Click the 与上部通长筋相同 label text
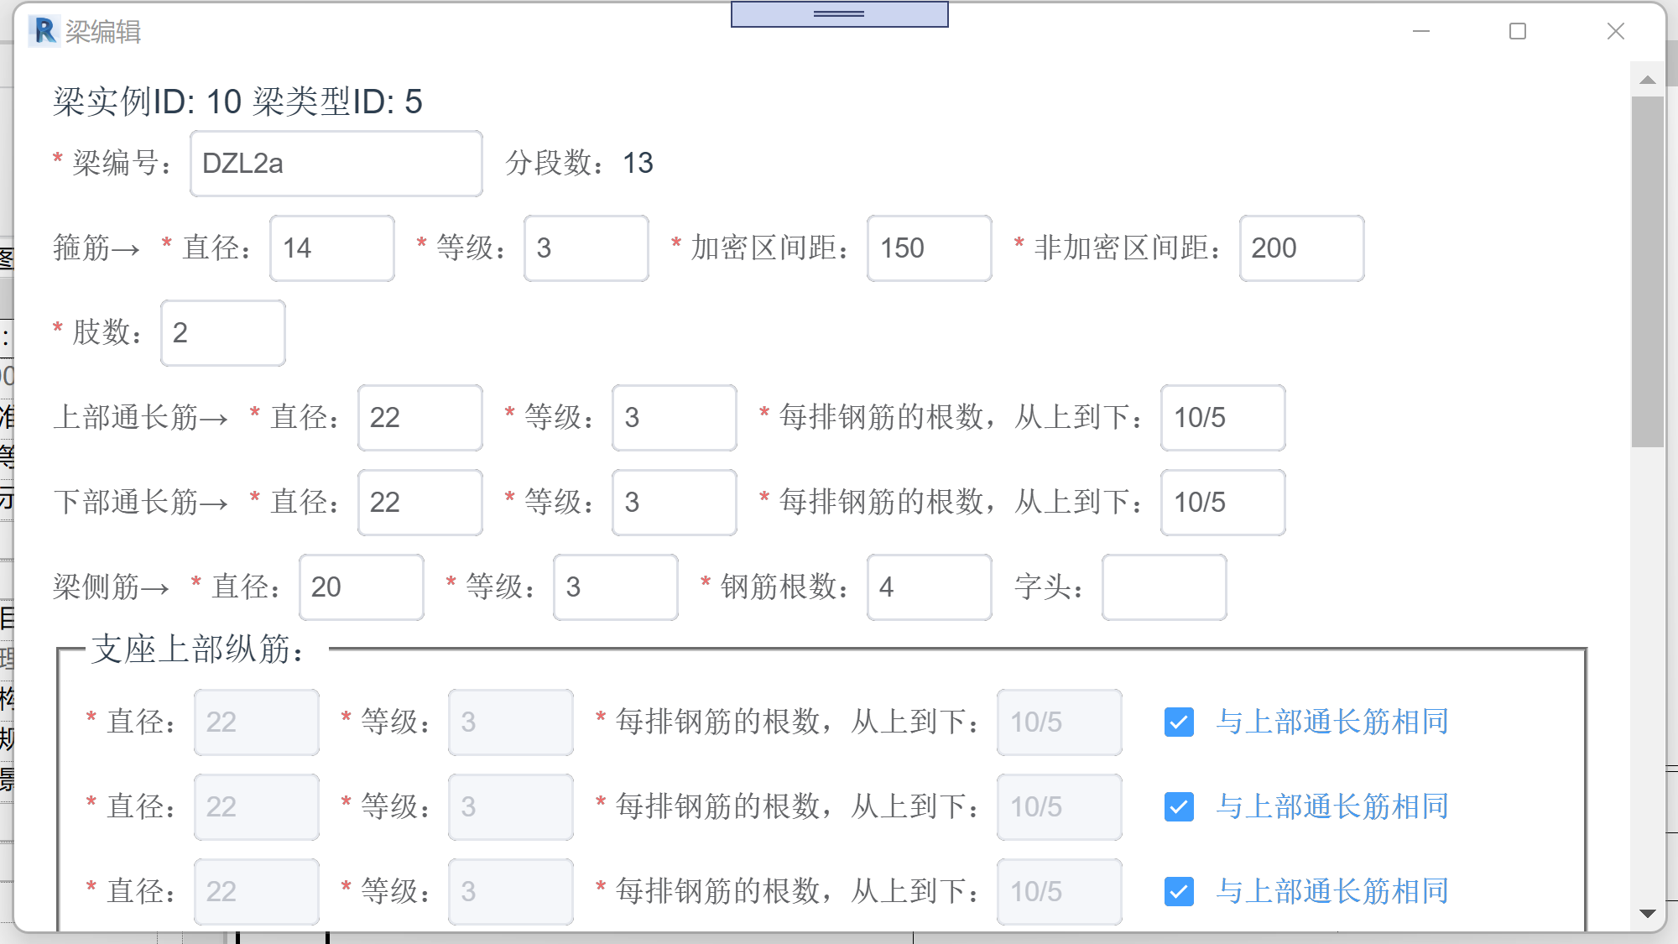 (1333, 722)
